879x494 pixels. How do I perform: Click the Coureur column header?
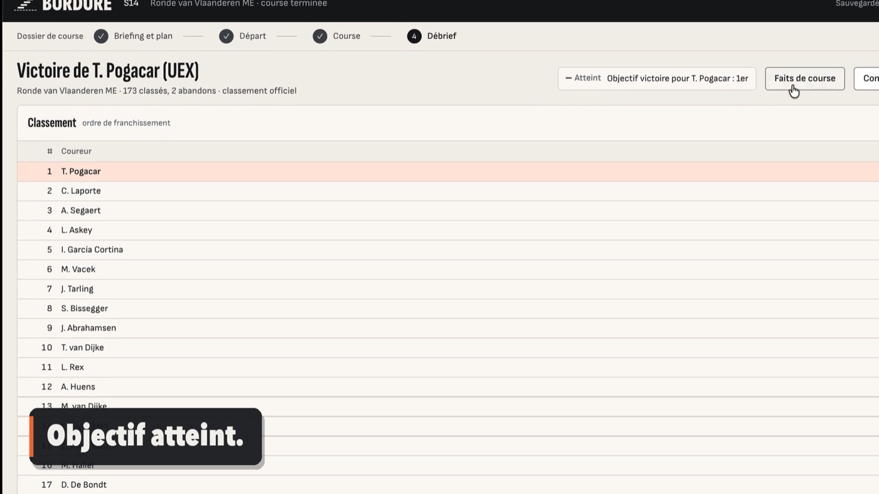pos(76,151)
